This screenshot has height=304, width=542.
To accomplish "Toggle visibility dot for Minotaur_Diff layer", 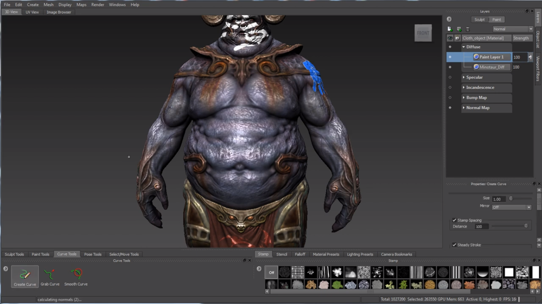I will pos(450,67).
